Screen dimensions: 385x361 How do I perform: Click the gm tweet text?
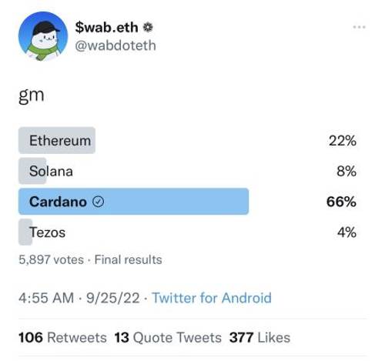pyautogui.click(x=32, y=95)
